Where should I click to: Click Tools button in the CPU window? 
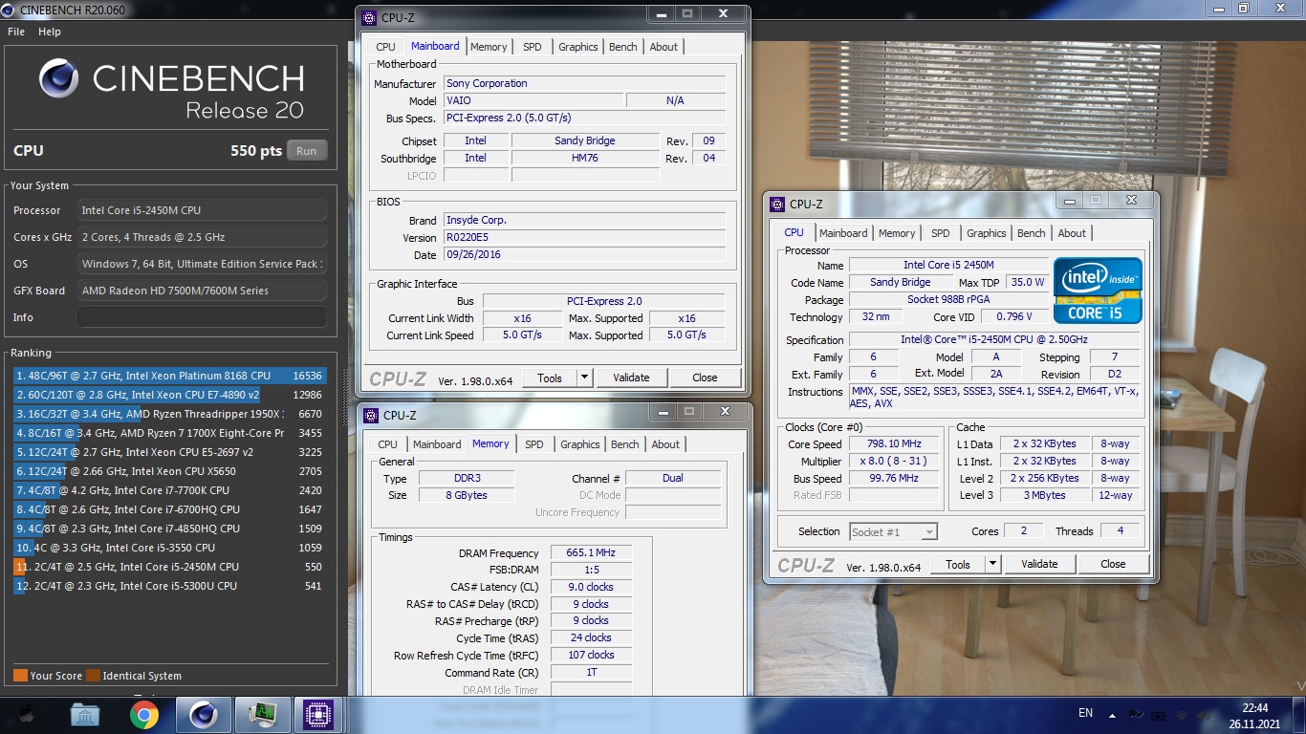point(958,564)
